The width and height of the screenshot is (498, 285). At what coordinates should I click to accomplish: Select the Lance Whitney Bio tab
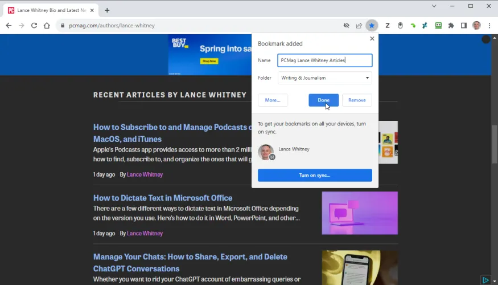click(50, 10)
